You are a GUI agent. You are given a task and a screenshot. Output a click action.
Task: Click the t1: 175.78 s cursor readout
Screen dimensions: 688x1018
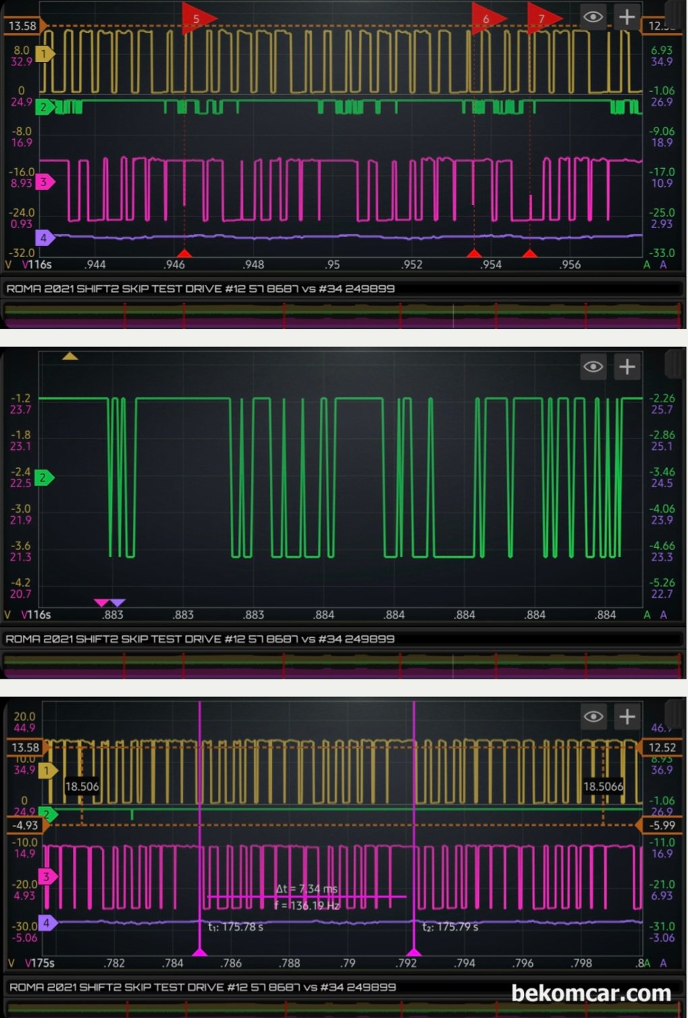point(235,927)
